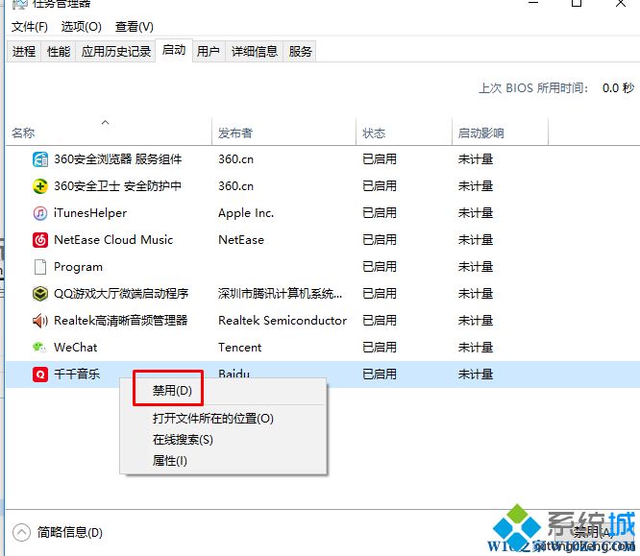Image resolution: width=640 pixels, height=556 pixels.
Task: Switch to the 进程 tab
Action: [x=24, y=52]
